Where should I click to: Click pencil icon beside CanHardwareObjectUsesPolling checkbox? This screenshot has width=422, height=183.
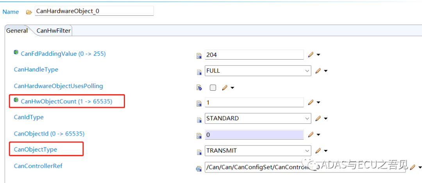(225, 88)
